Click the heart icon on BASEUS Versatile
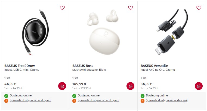Screen dimensions: 207x111 [x=199, y=8]
